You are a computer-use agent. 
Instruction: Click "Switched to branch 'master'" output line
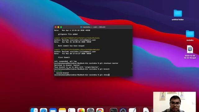point(67,65)
